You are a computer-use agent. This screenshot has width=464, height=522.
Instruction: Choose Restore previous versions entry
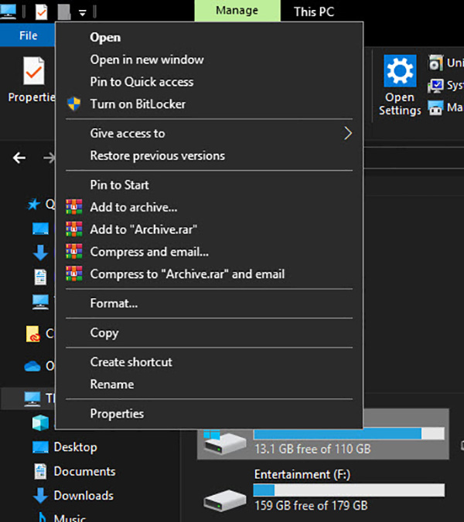(157, 156)
